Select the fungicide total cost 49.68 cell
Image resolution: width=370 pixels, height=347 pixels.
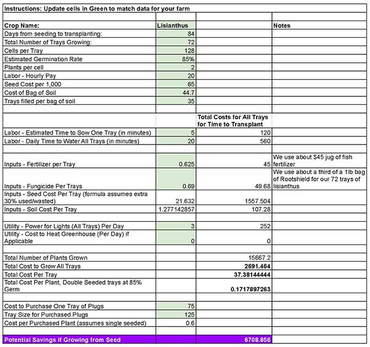[234, 186]
